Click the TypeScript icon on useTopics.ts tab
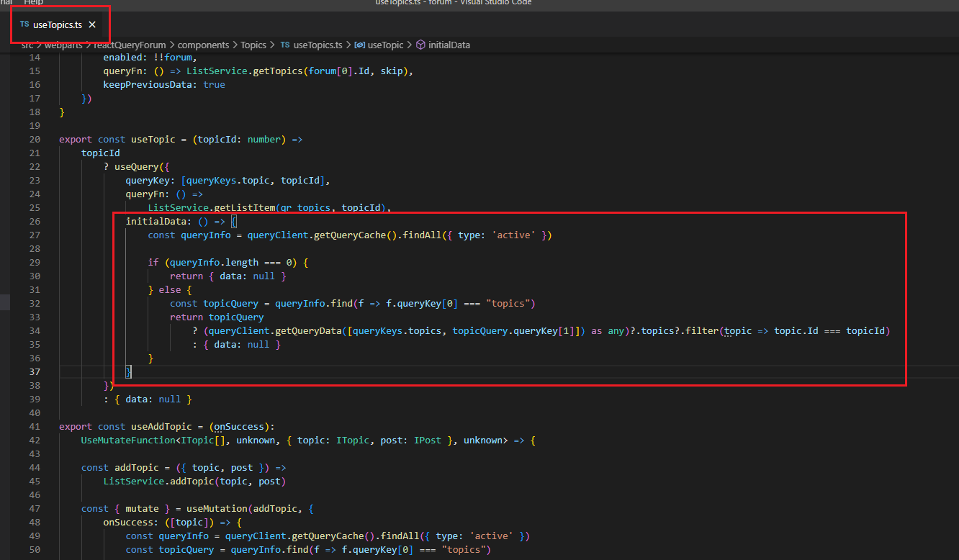The width and height of the screenshot is (959, 560). click(x=24, y=24)
